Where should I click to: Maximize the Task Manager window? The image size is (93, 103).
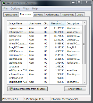coord(79,2)
